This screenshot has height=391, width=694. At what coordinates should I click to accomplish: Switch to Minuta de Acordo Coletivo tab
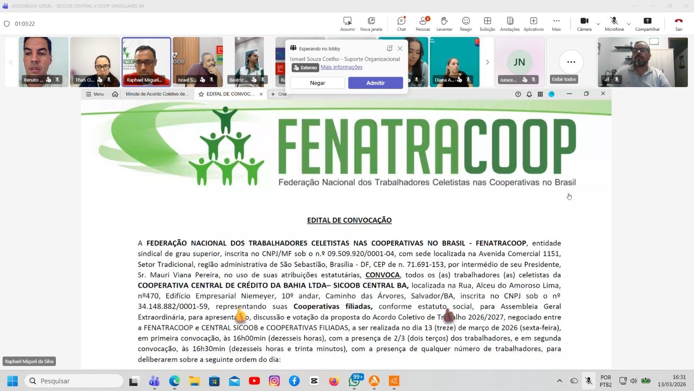point(157,94)
